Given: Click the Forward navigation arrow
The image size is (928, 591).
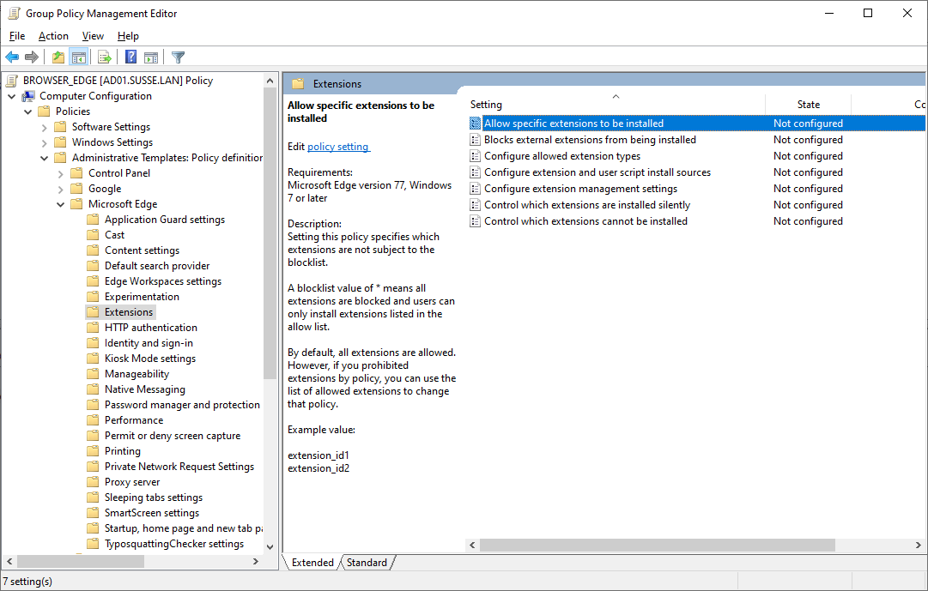Looking at the screenshot, I should click(x=32, y=57).
